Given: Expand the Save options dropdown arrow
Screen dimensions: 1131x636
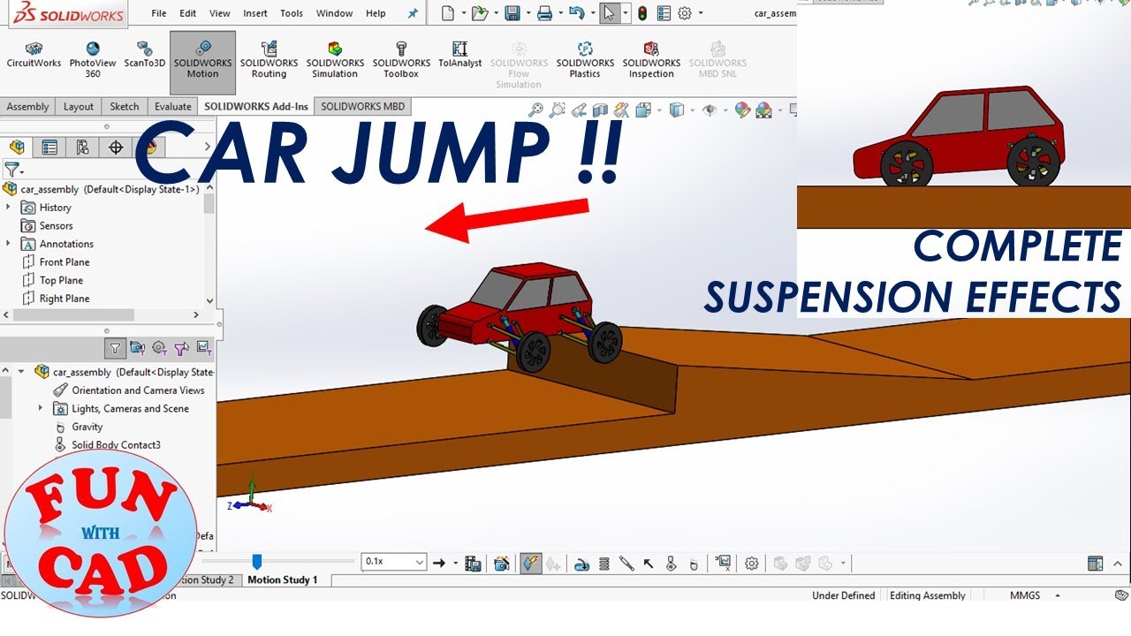Looking at the screenshot, I should click(x=528, y=13).
